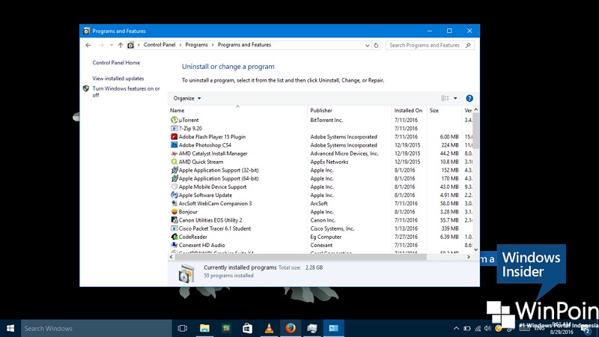Image resolution: width=599 pixels, height=337 pixels.
Task: Click Apple Application Support (32-bit) icon
Action: (174, 170)
